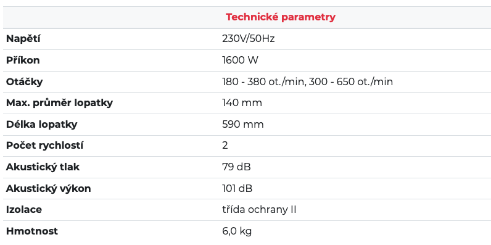Select the Akustický výkon label
This screenshot has width=491, height=245.
[49, 189]
